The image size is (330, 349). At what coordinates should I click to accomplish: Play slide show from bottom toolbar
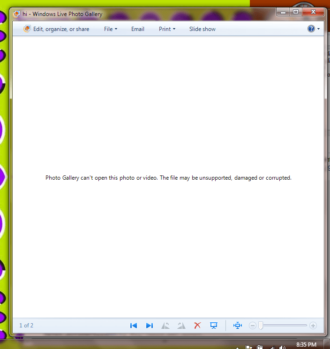click(214, 326)
